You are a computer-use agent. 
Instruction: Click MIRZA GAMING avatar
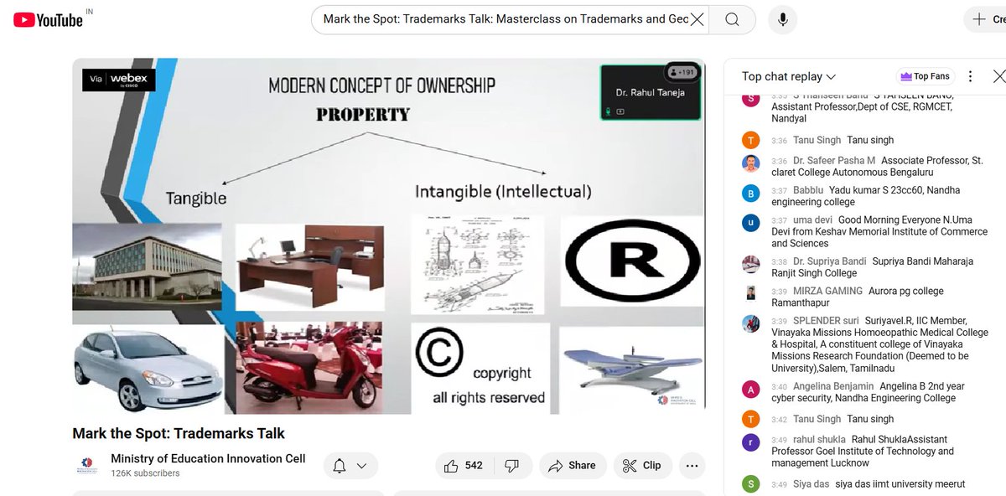coord(751,293)
